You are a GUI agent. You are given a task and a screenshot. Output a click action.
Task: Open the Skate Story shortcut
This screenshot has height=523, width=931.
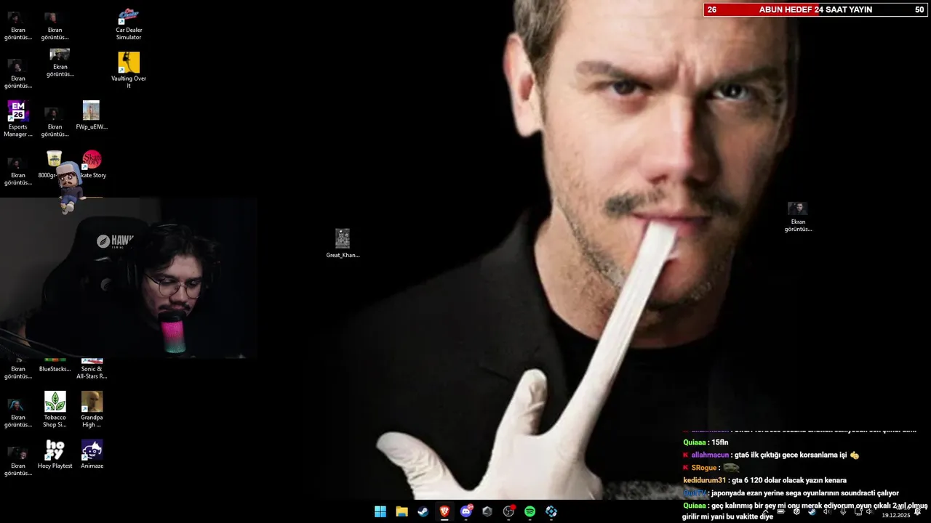[92, 164]
